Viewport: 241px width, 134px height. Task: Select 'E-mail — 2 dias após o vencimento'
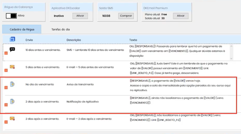pyautogui.click(x=89, y=119)
